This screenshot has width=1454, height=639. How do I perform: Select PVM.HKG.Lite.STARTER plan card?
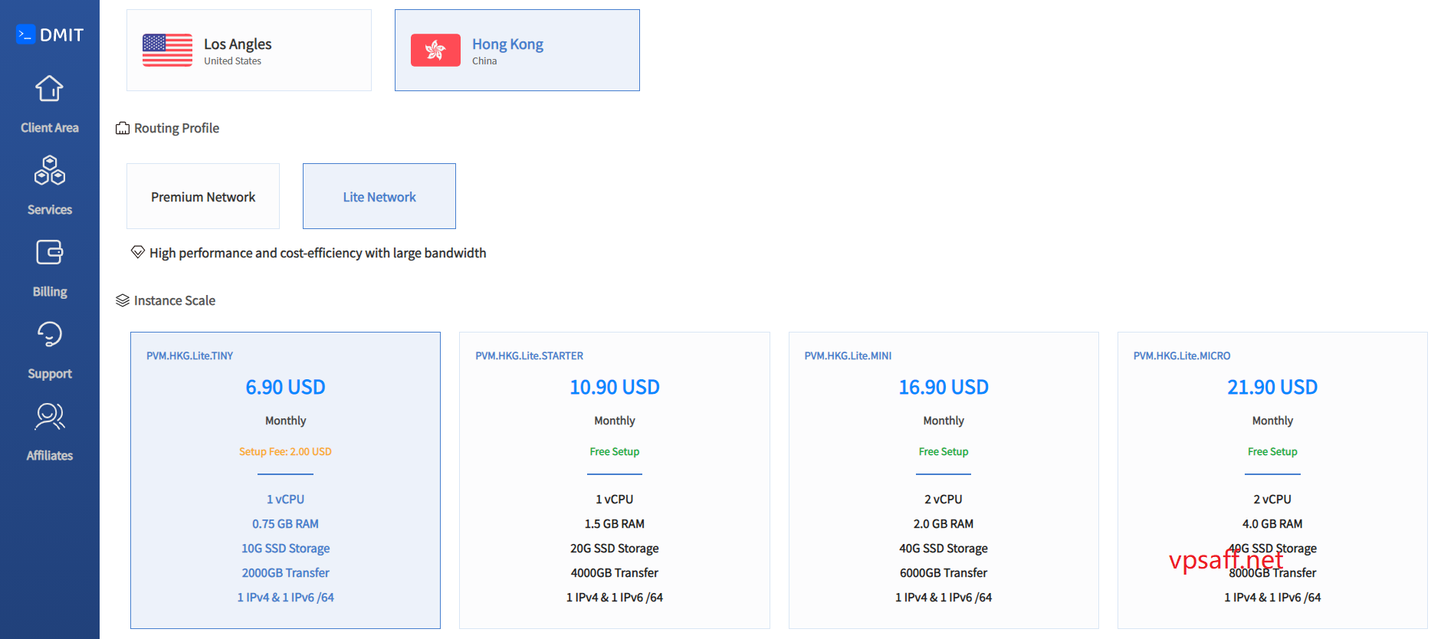click(615, 480)
